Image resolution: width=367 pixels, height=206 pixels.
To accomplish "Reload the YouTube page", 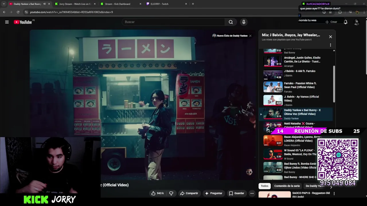I will tap(18, 12).
